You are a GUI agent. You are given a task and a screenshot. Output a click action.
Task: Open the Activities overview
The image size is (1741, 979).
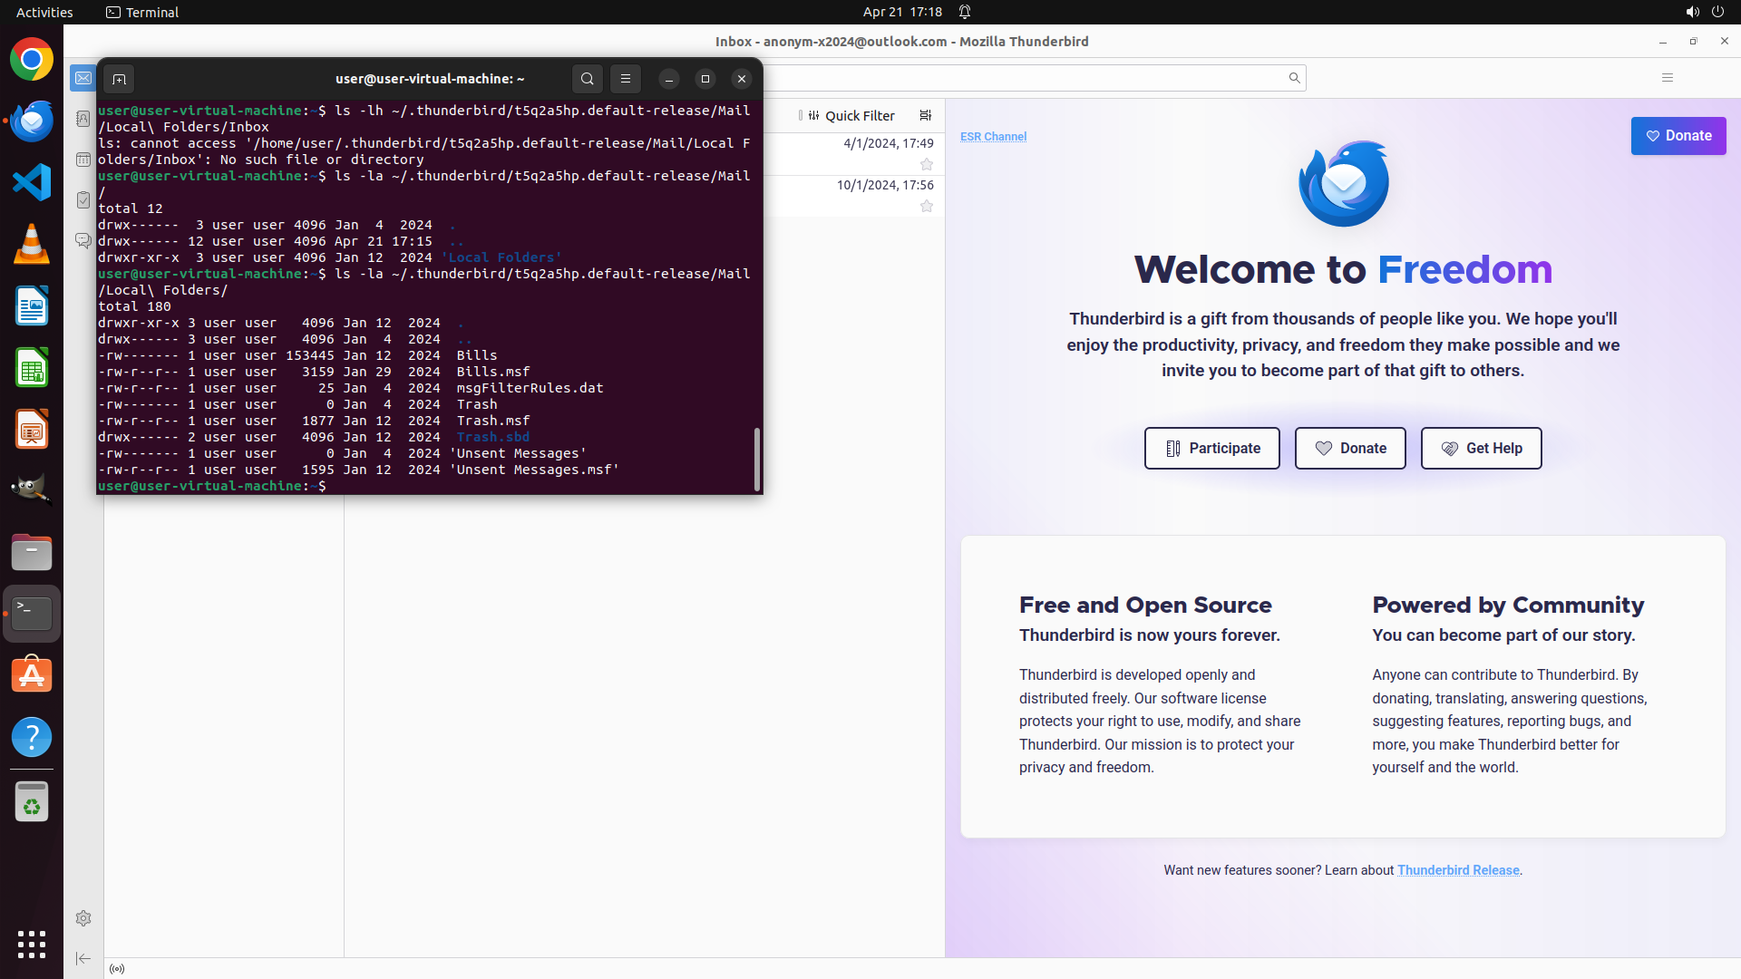coord(44,12)
